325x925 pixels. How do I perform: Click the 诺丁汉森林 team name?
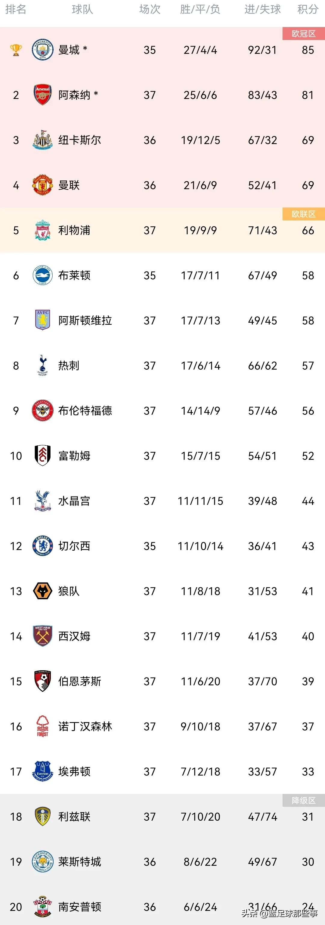[x=85, y=727]
